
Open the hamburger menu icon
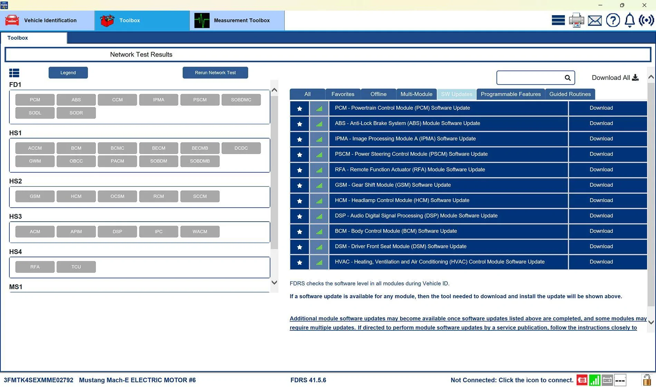coord(558,20)
